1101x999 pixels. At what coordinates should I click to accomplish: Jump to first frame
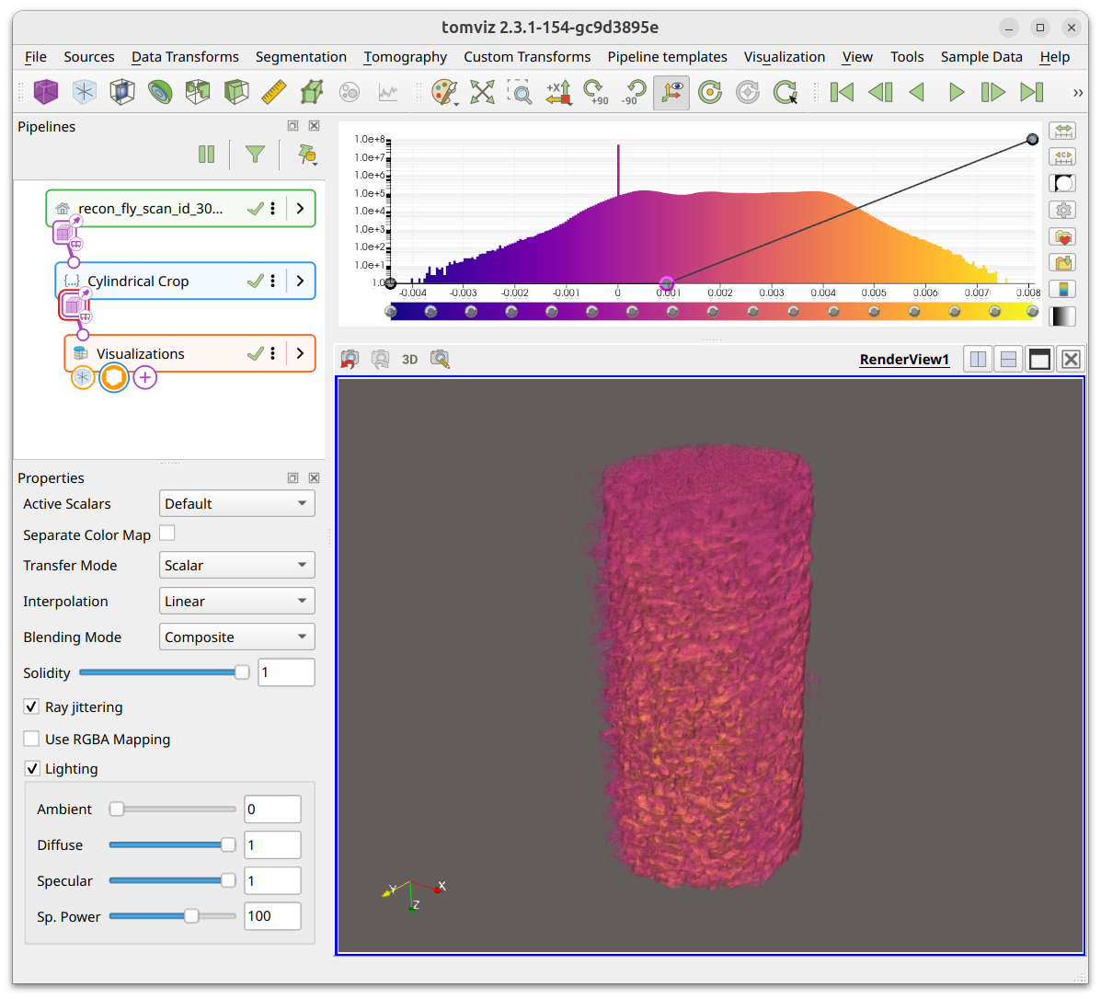(x=842, y=92)
